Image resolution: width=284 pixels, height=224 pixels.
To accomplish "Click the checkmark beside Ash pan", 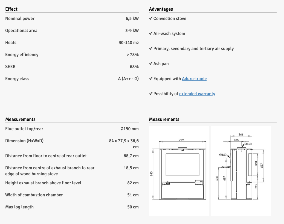I will coord(151,64).
